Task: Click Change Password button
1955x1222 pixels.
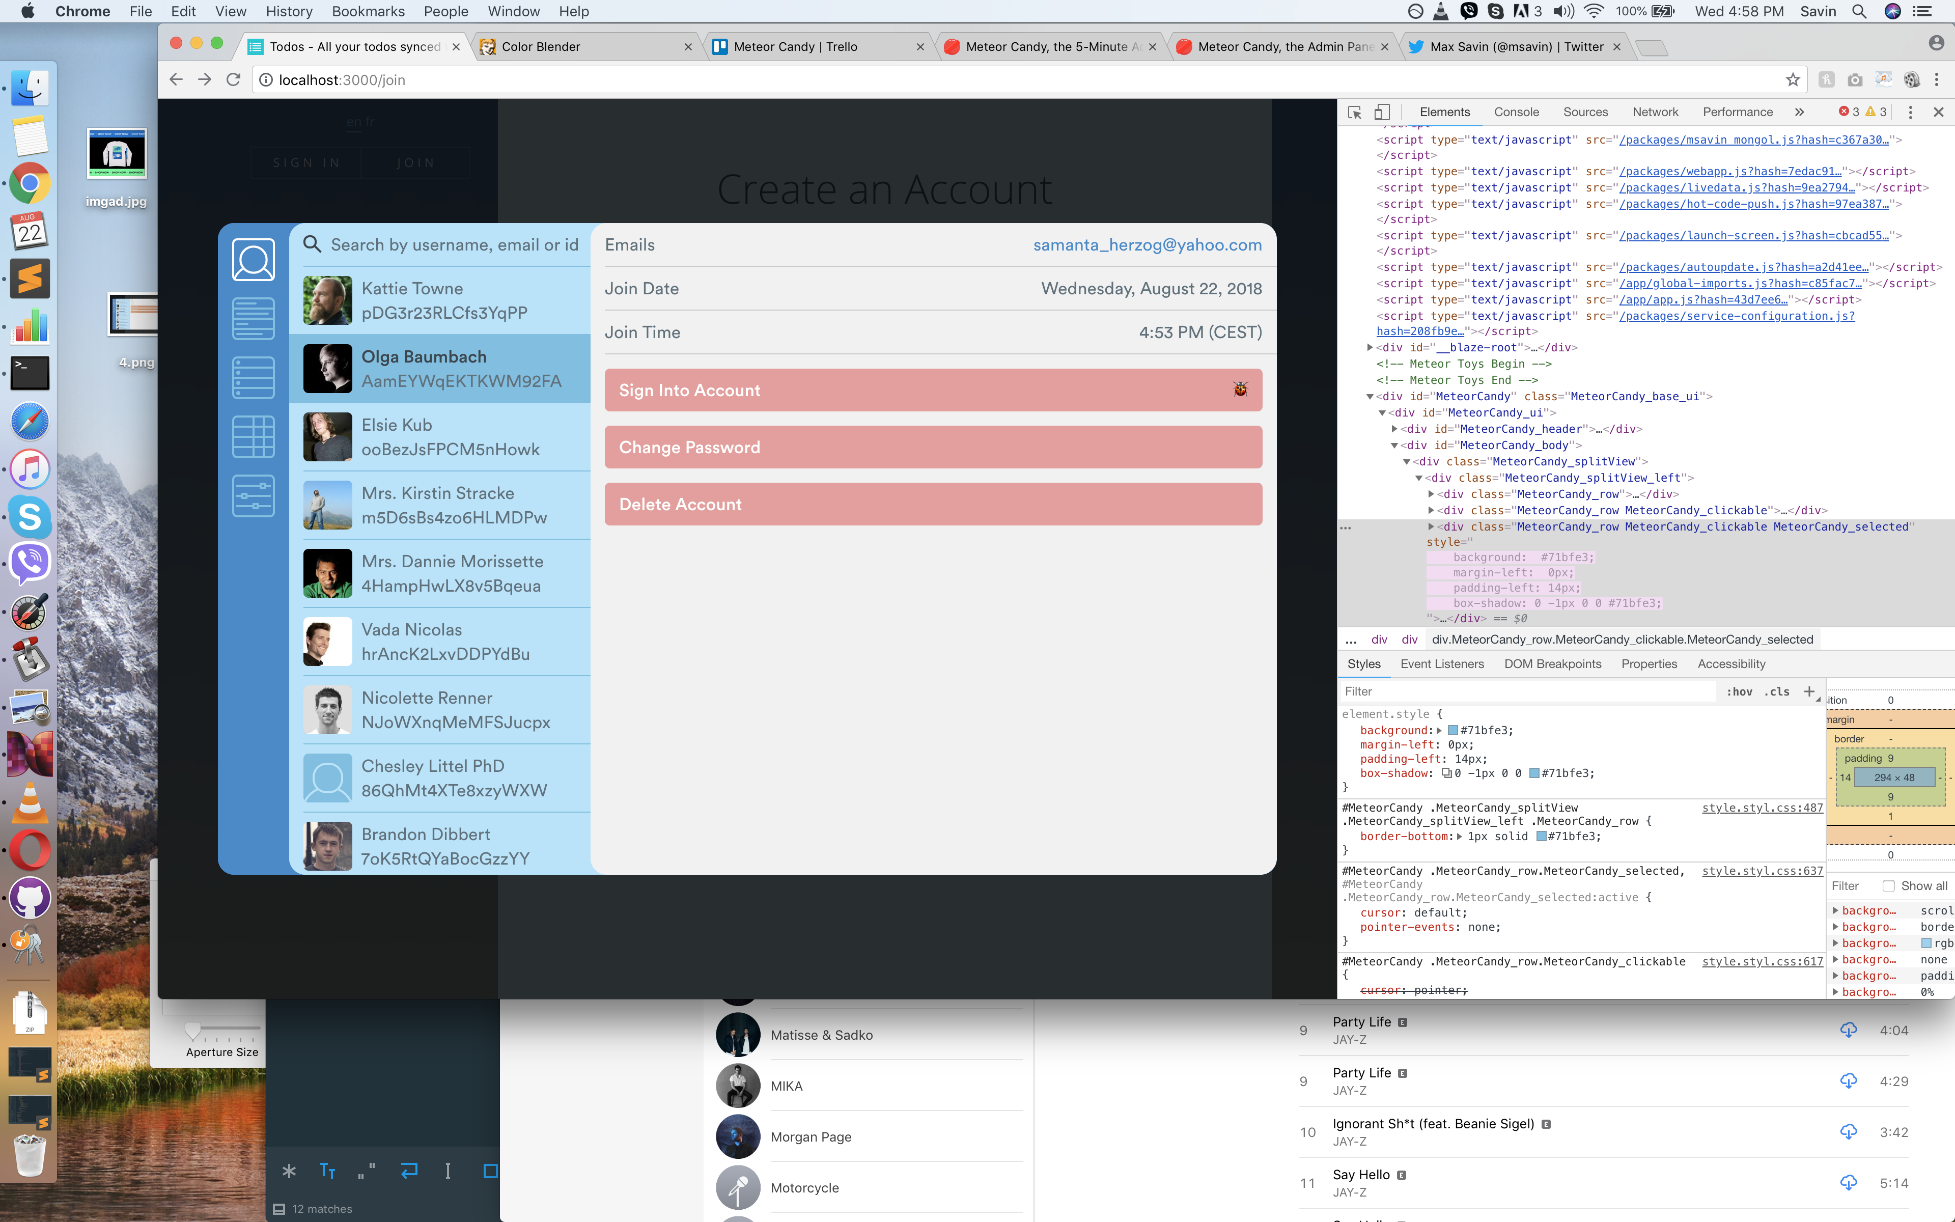Action: (x=933, y=447)
